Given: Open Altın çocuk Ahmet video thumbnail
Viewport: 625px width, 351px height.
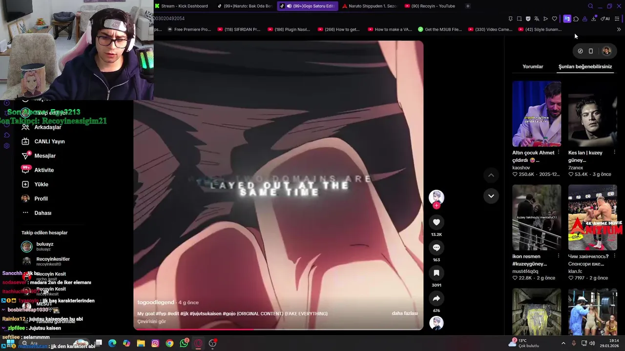Looking at the screenshot, I should click(537, 114).
